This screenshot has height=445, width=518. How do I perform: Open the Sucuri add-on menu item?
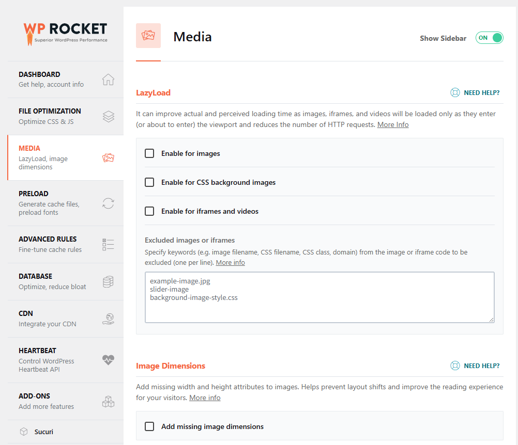tap(44, 432)
